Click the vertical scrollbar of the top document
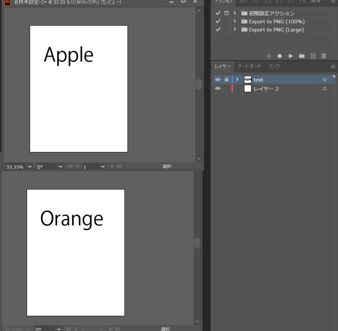 199,84
